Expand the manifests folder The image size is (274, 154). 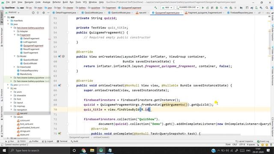(8, 21)
